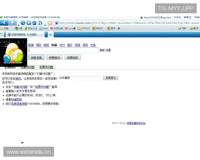Open the 百度语音搜索 link
The width and height of the screenshot is (200, 160).
click(x=19, y=104)
